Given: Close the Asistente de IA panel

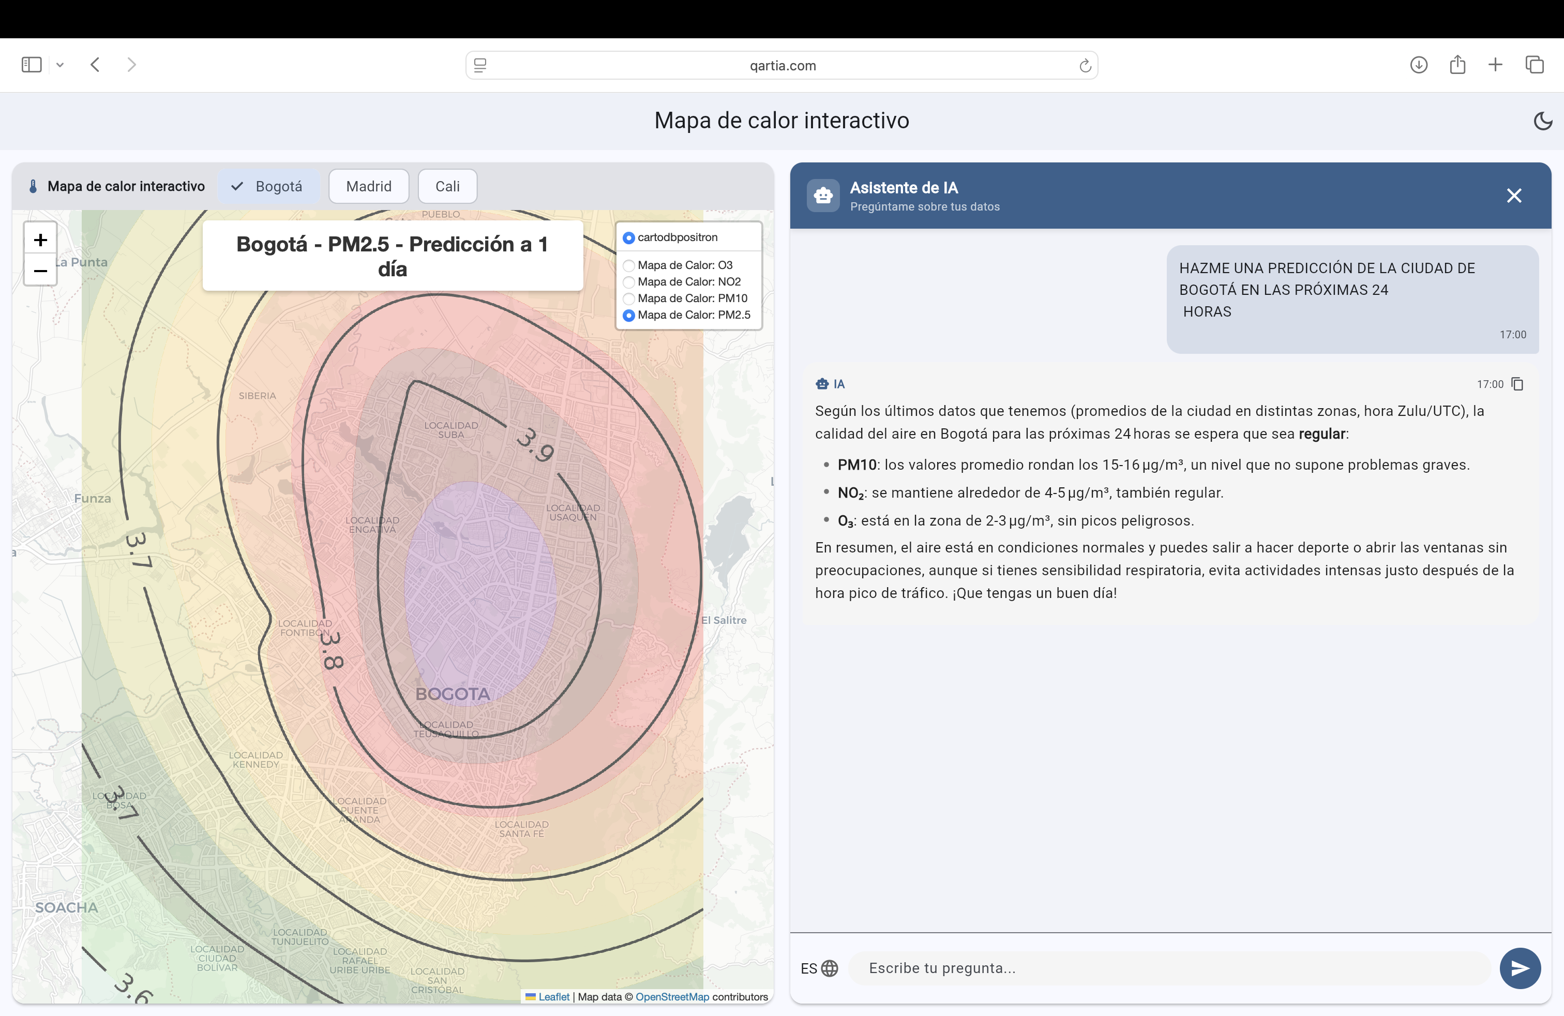Looking at the screenshot, I should [x=1514, y=195].
